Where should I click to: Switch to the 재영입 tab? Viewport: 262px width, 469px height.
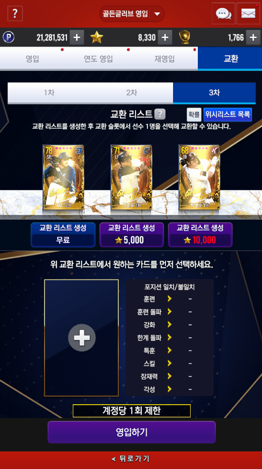tap(165, 59)
